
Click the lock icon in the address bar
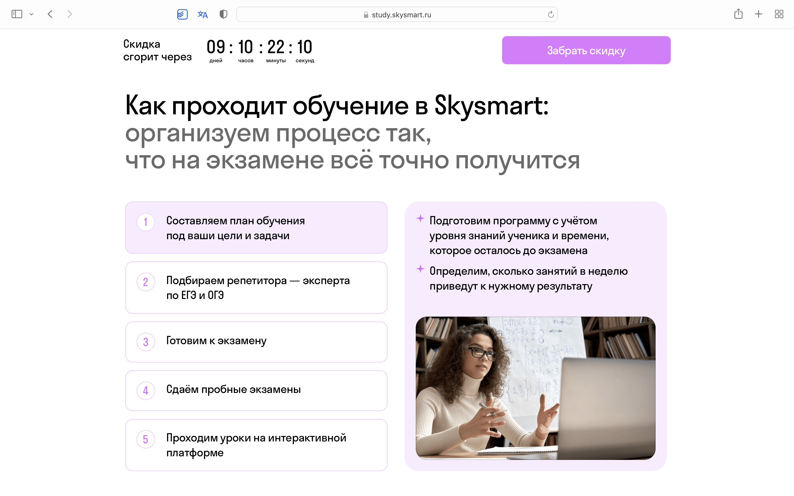coord(366,15)
